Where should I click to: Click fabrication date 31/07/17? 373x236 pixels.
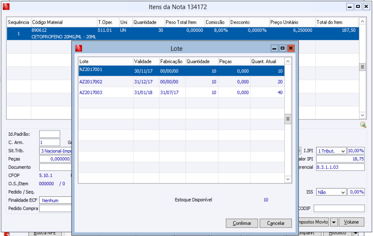(x=169, y=92)
